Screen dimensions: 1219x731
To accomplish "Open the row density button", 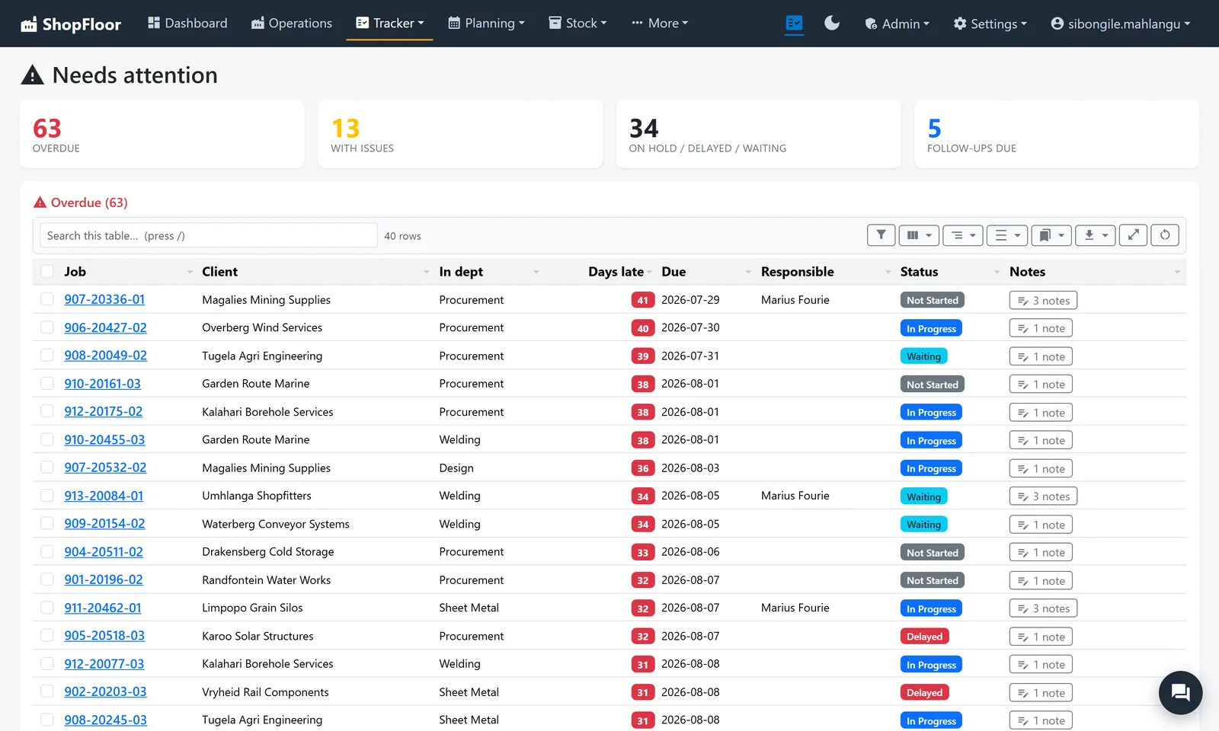I will coord(1007,235).
